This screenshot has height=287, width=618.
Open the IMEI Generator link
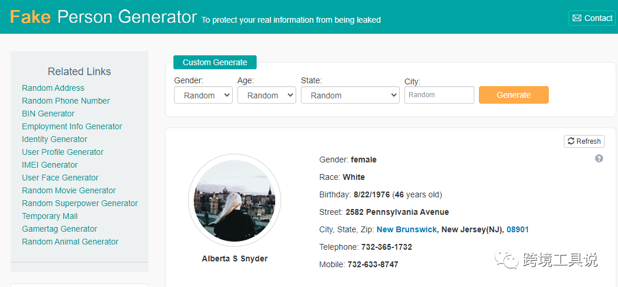coord(50,165)
